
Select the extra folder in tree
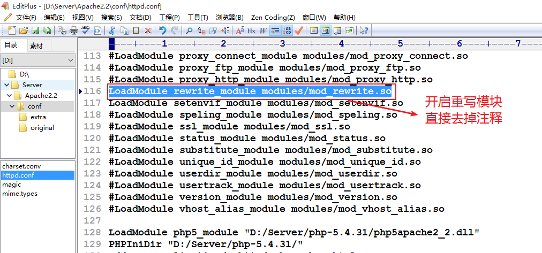37,117
